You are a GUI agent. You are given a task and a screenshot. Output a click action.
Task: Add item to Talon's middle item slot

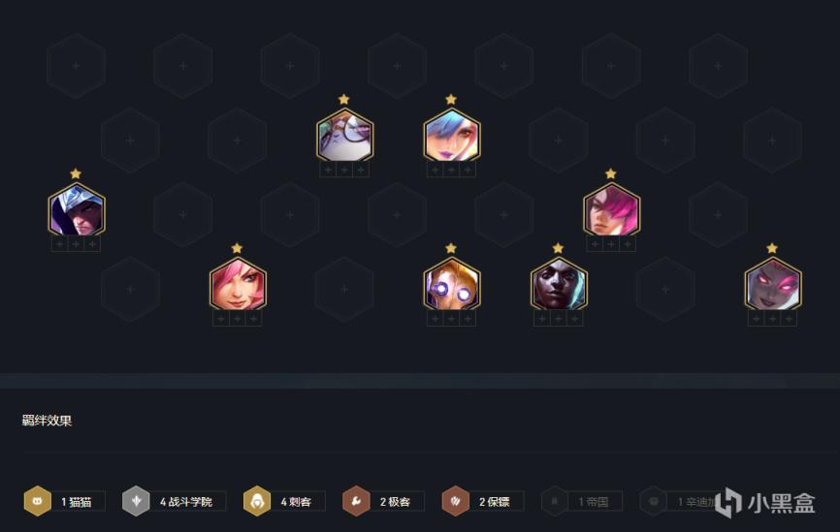tap(76, 244)
